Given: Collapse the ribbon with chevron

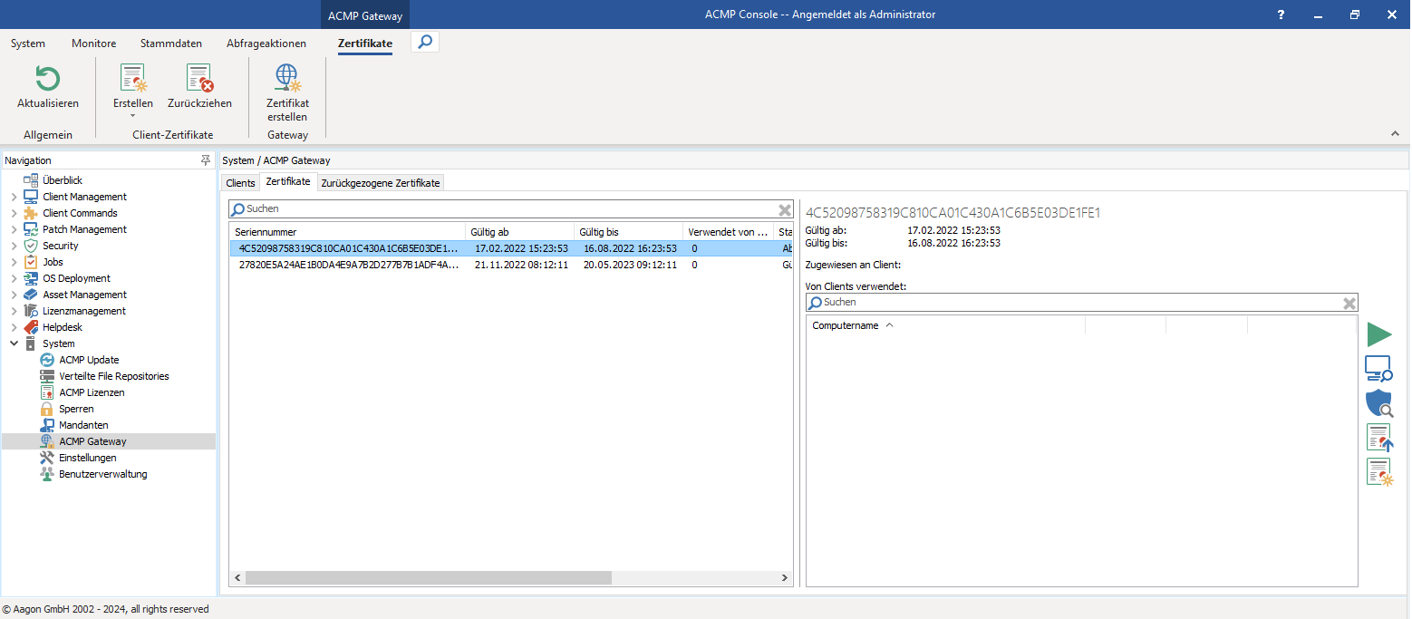Looking at the screenshot, I should click(x=1395, y=134).
